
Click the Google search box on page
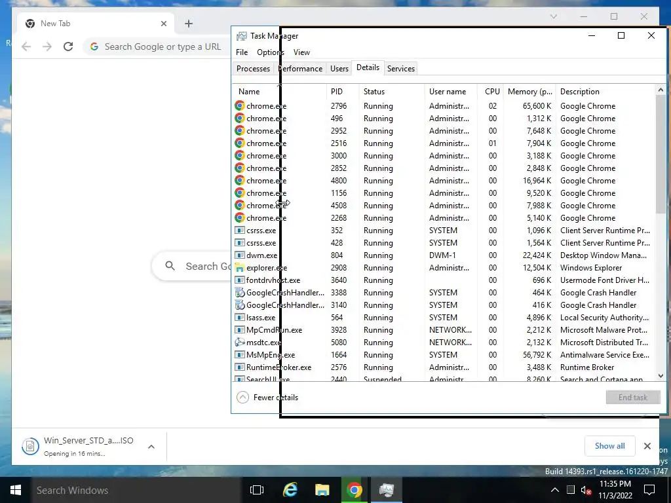(192, 266)
